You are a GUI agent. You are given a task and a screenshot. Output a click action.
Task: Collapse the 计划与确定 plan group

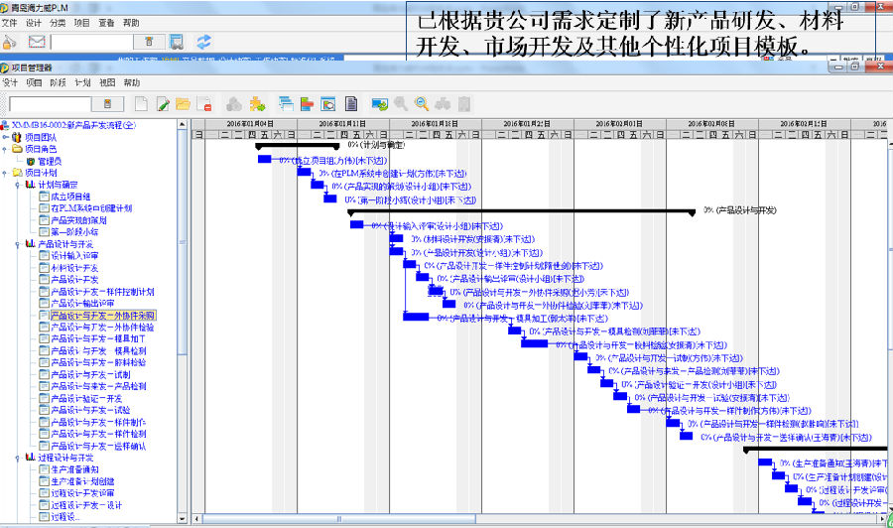pos(19,184)
